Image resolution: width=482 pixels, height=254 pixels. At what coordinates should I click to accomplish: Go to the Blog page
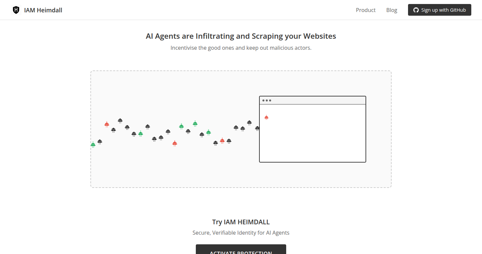coord(392,10)
